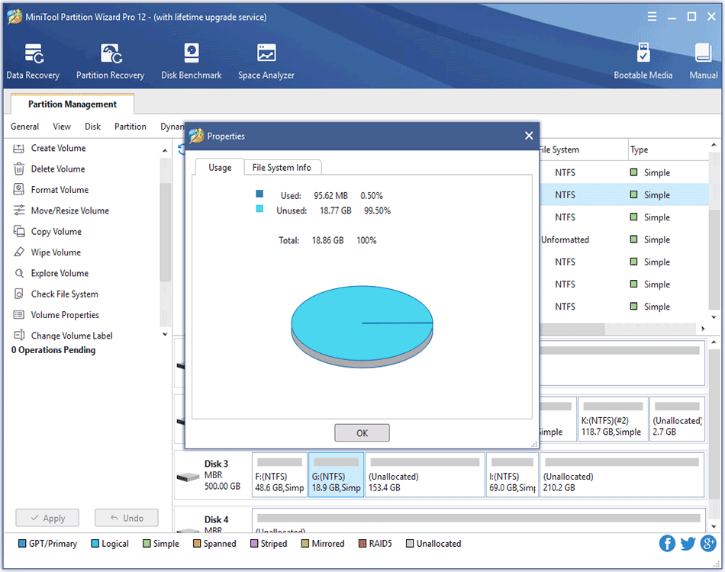Viewport: 725px width, 572px height.
Task: Open the Partition menu
Action: pyautogui.click(x=130, y=127)
